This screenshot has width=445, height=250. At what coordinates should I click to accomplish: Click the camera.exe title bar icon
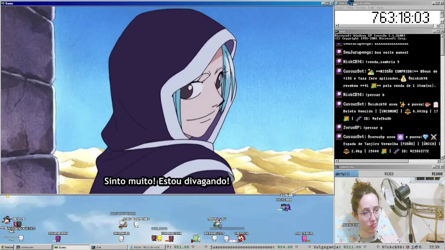coord(337,167)
